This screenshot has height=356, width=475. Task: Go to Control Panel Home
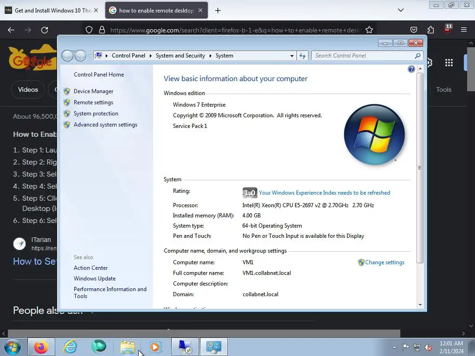click(x=99, y=75)
